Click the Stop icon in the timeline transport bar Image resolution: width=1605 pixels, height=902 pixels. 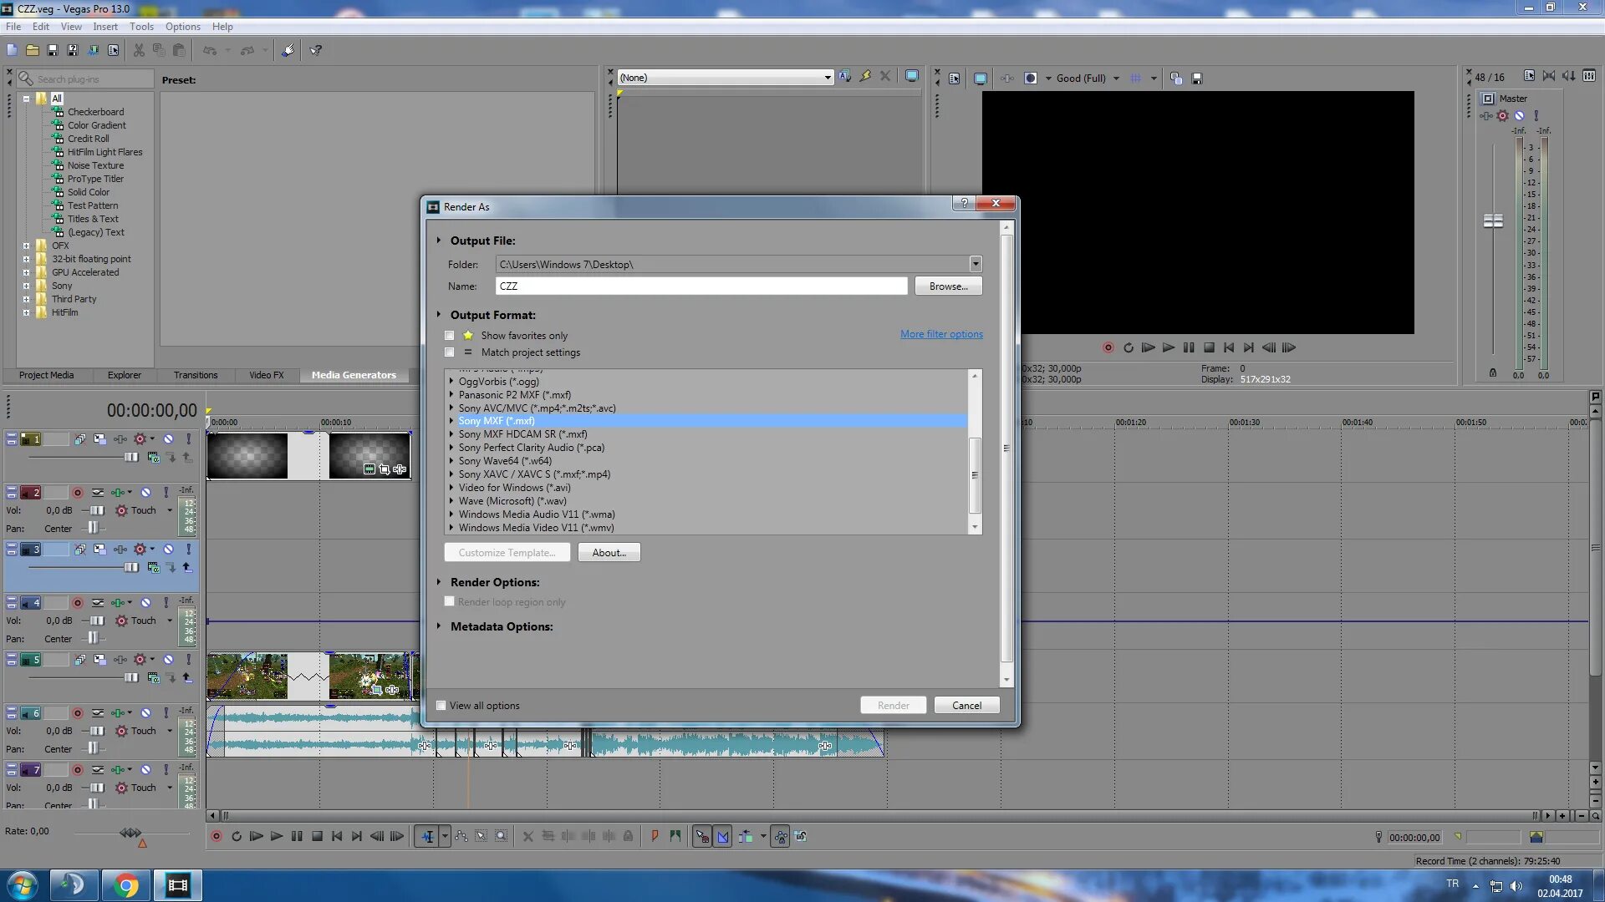point(317,836)
